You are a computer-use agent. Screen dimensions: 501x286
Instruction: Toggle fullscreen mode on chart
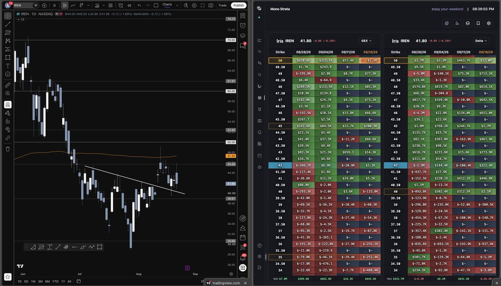pos(203,5)
